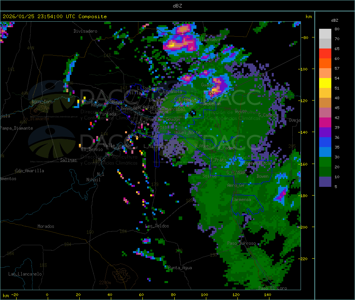Click the Valle_Grande label
The width and height of the screenshot is (355, 300).
117,145
